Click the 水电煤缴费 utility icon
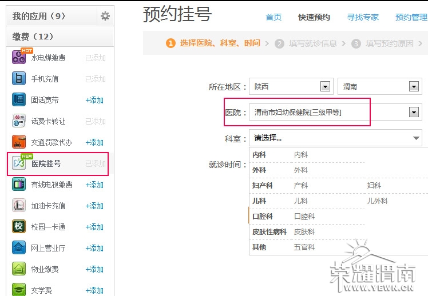The width and height of the screenshot is (428, 296). [x=19, y=58]
